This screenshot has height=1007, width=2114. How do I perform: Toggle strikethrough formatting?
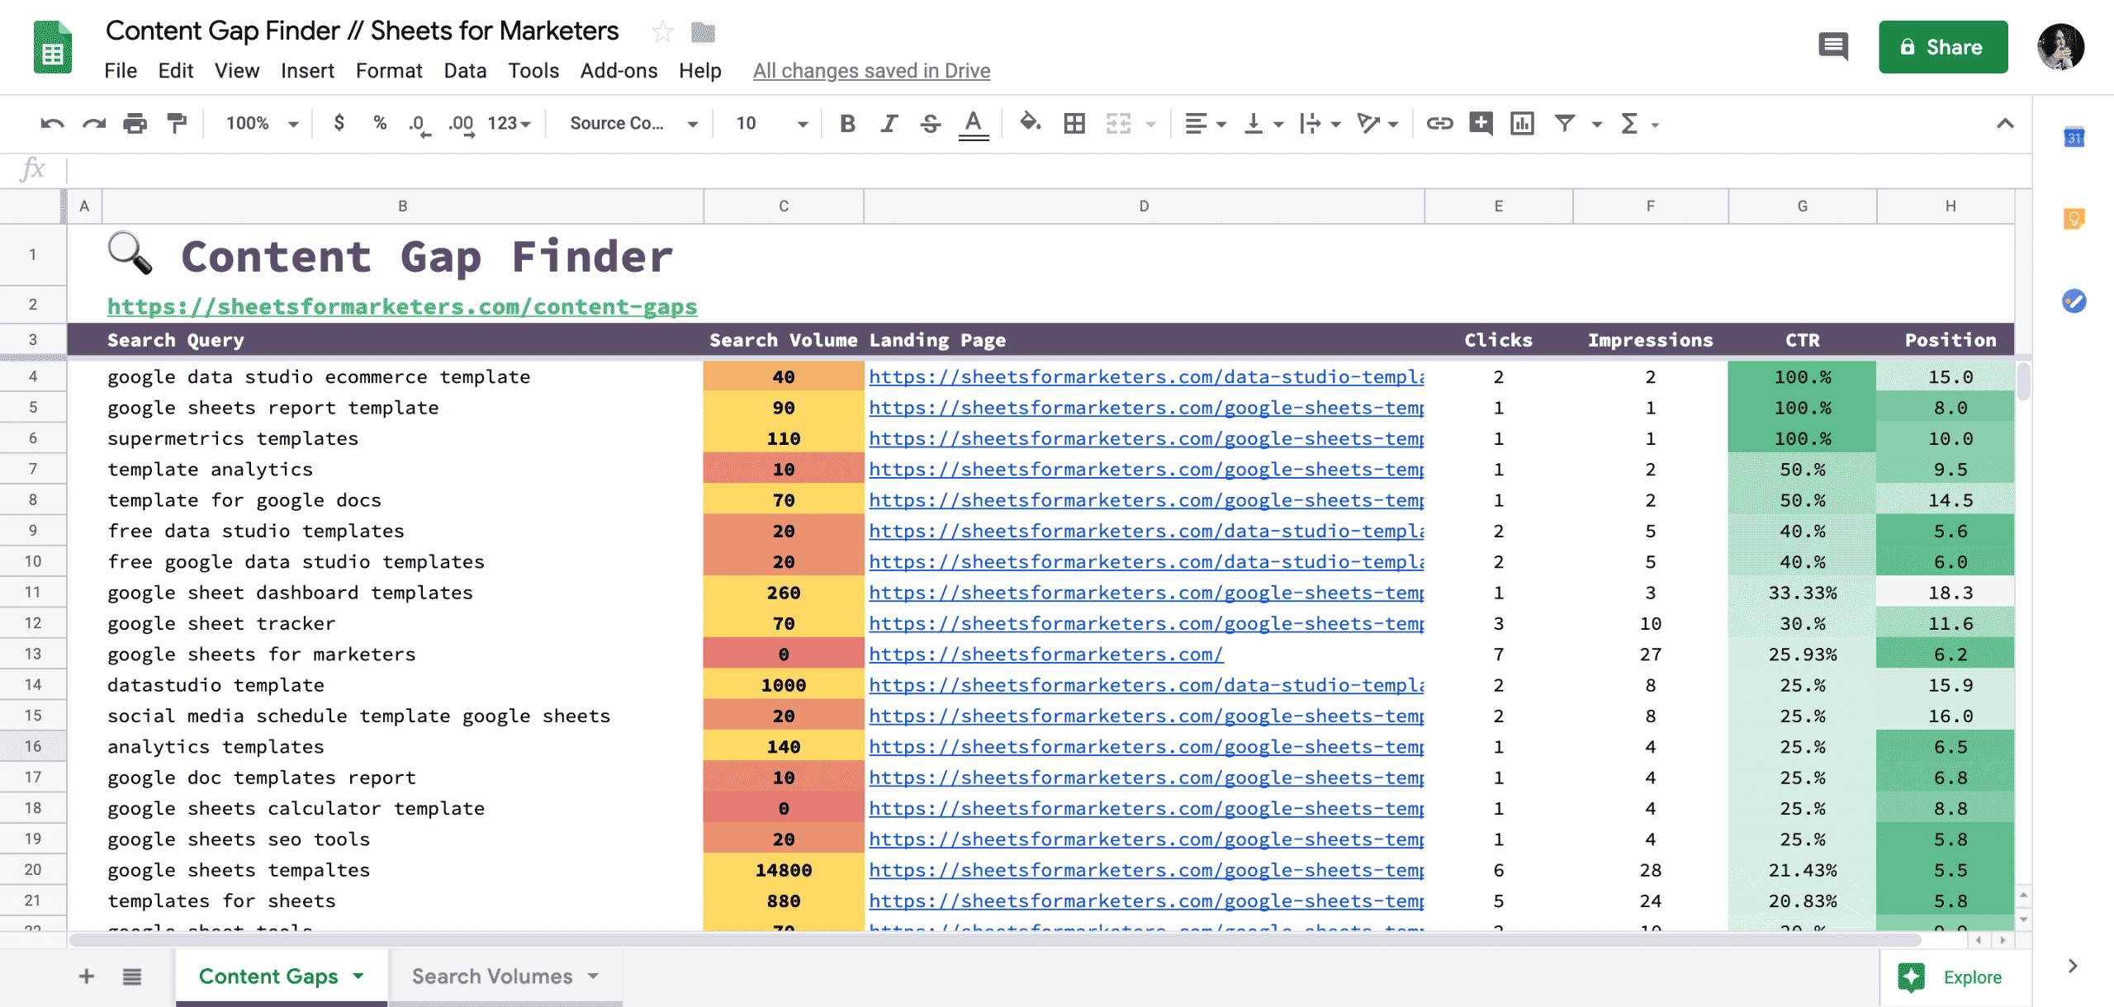click(931, 124)
